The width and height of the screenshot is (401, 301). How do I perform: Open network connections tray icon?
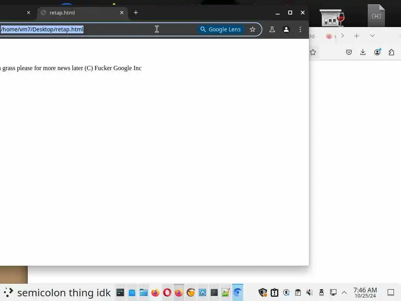click(x=333, y=292)
